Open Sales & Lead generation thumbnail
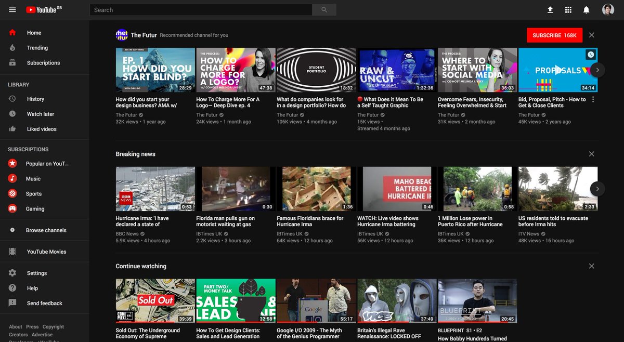624x342 pixels. point(236,301)
